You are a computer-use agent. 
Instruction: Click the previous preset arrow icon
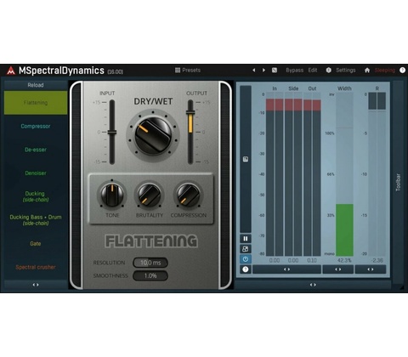pos(253,71)
